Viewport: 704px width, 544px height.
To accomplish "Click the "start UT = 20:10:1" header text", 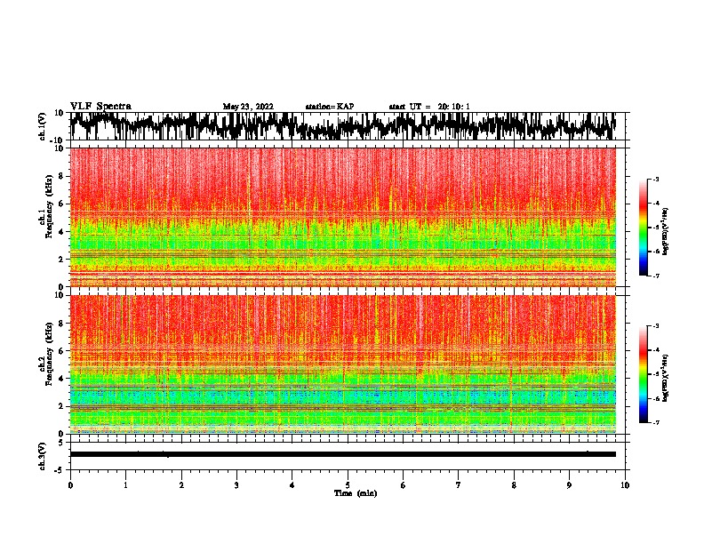I will coord(429,107).
